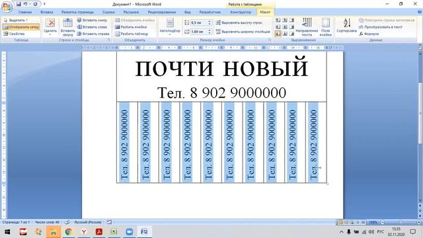This screenshot has width=423, height=238.
Task: Go to the Рассылки tab
Action: click(131, 12)
